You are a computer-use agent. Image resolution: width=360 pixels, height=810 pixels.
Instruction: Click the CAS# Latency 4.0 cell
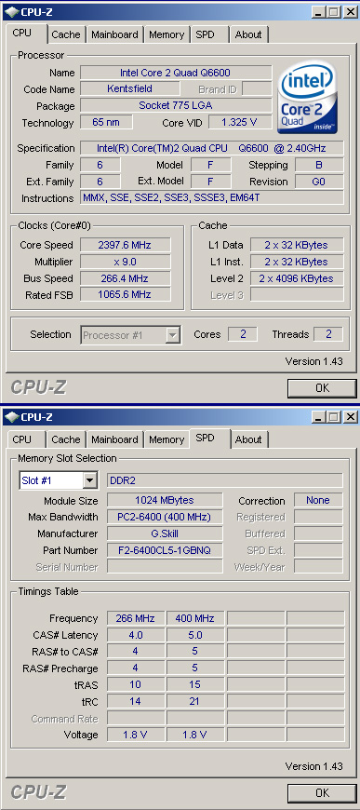(135, 635)
